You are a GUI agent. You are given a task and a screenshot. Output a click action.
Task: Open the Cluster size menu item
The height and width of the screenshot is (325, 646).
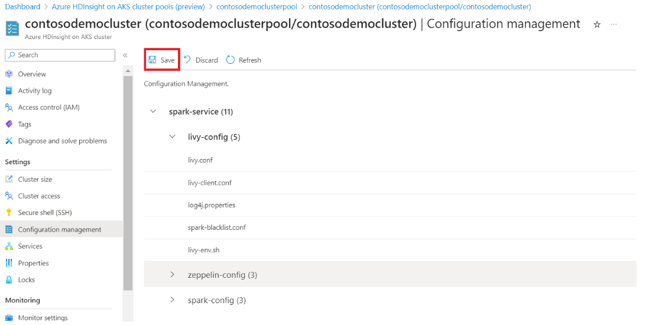click(x=35, y=179)
